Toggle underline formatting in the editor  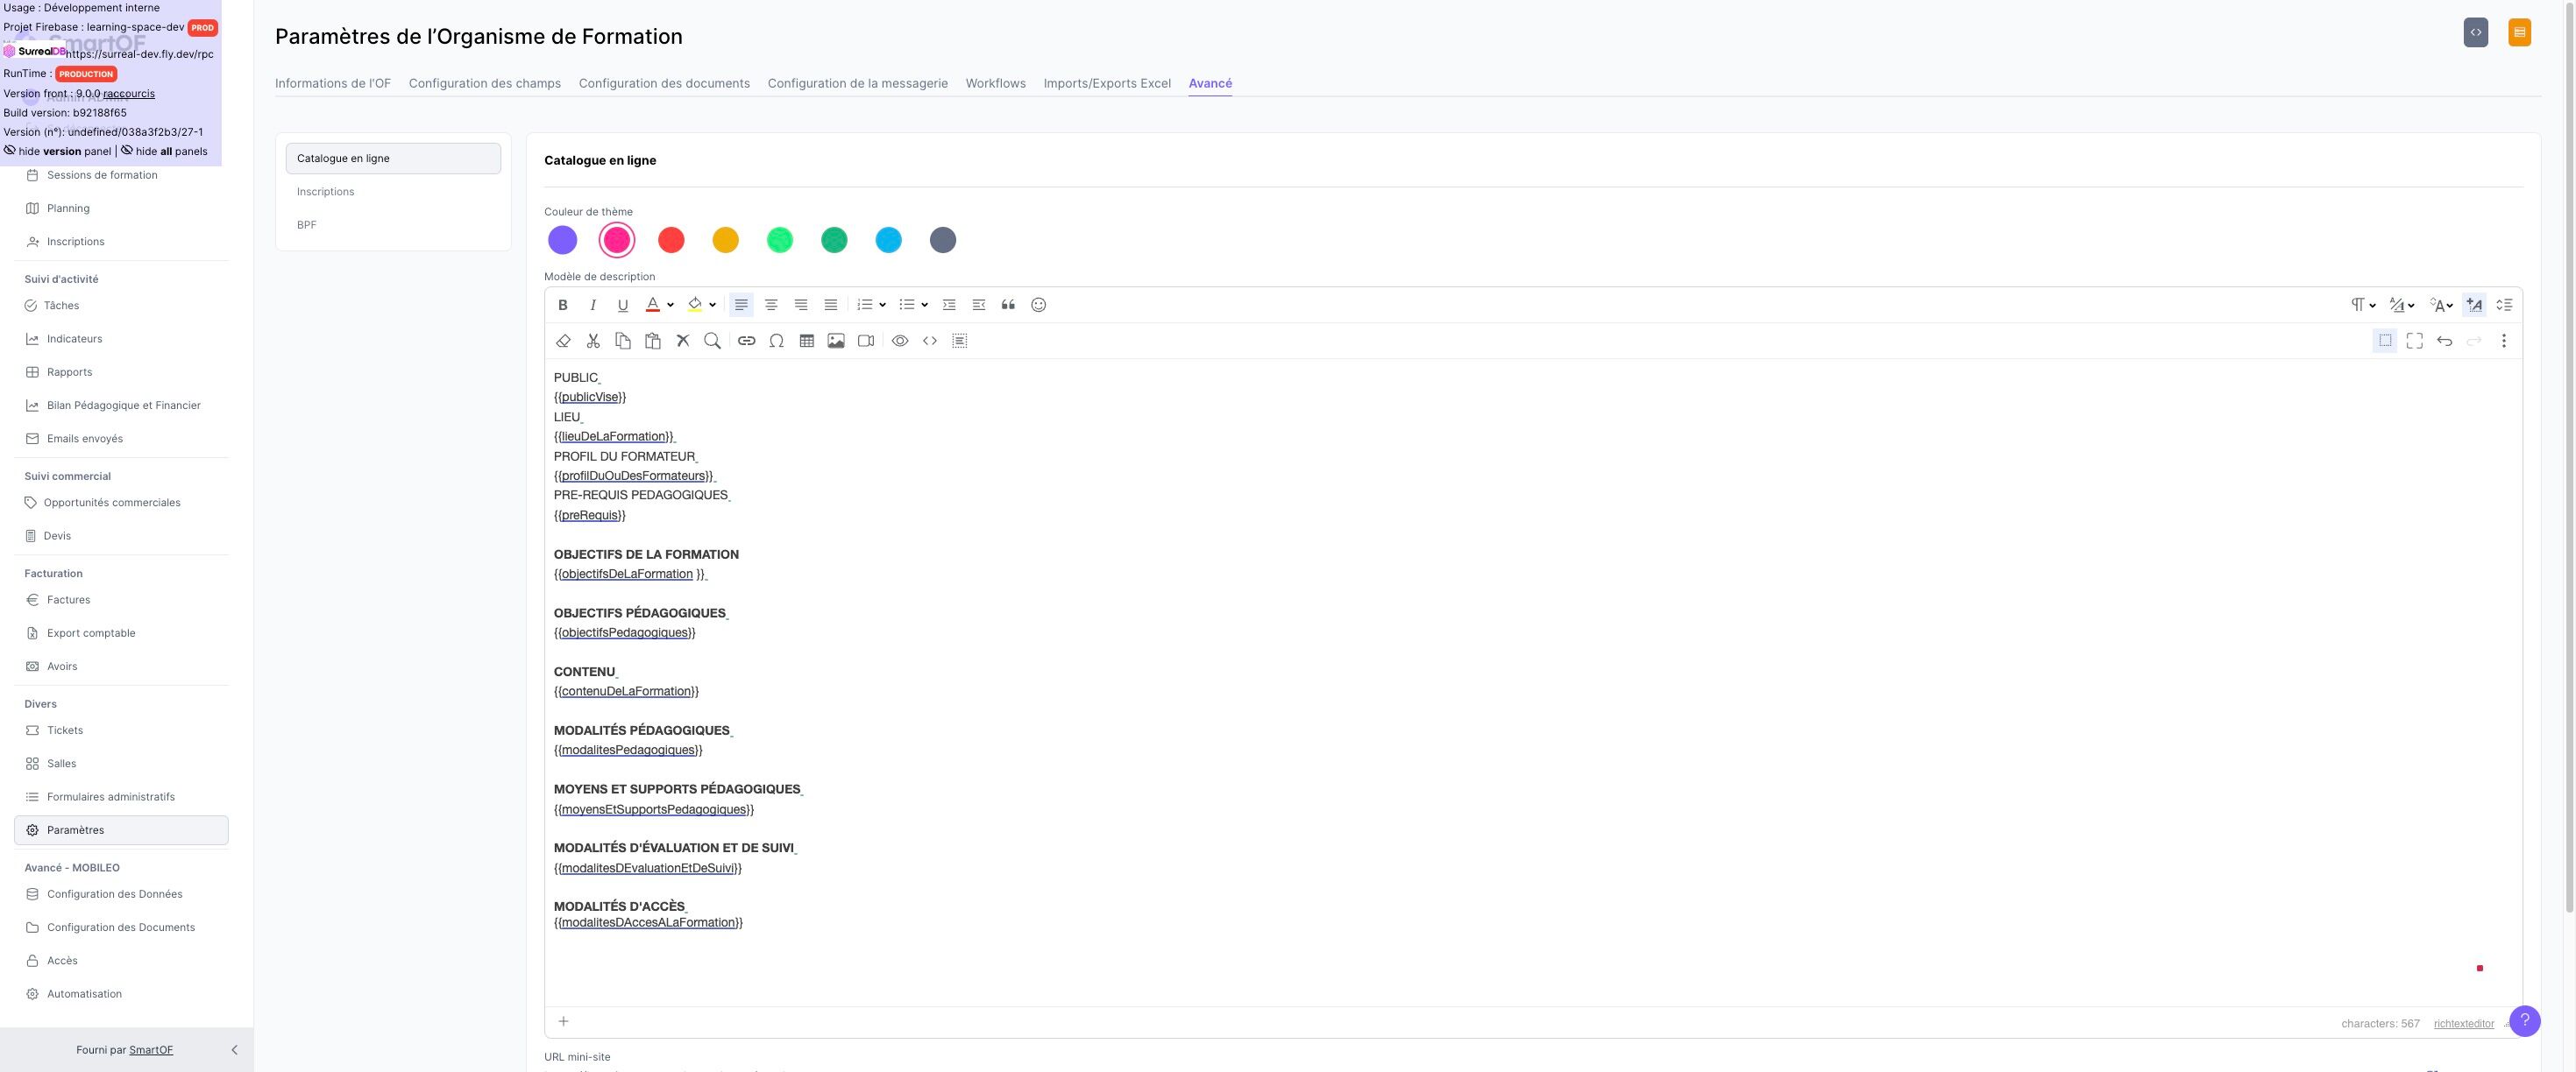pyautogui.click(x=622, y=305)
